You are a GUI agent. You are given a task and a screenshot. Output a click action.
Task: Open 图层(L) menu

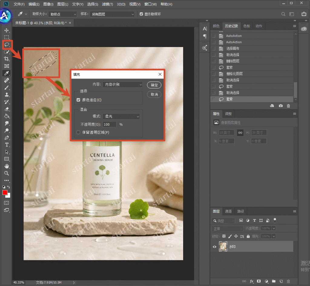tap(63, 4)
